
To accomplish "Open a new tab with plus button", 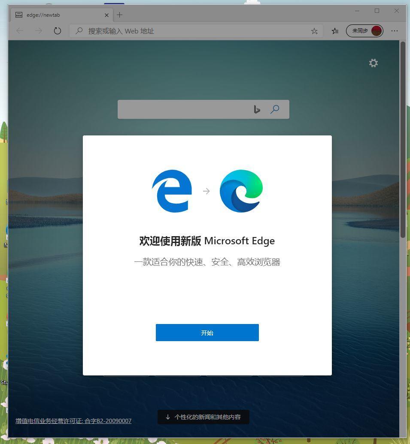I will 119,15.
